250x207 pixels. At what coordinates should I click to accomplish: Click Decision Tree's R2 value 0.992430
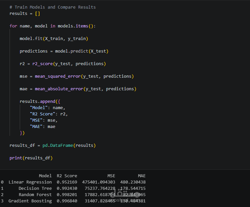click(67, 188)
